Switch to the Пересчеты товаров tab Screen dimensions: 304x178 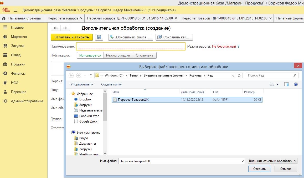pos(63,18)
